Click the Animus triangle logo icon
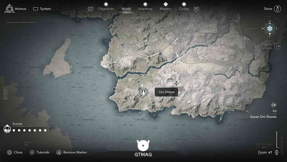Viewport: 287px width, 162px height. click(9, 8)
